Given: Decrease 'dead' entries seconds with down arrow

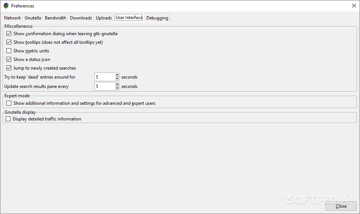Looking at the screenshot, I should [118, 79].
